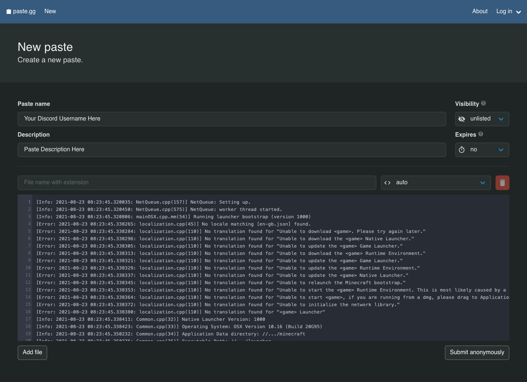Click the code brackets icon next to syntax selector
Screen dimensions: 527x382
[x=388, y=182]
